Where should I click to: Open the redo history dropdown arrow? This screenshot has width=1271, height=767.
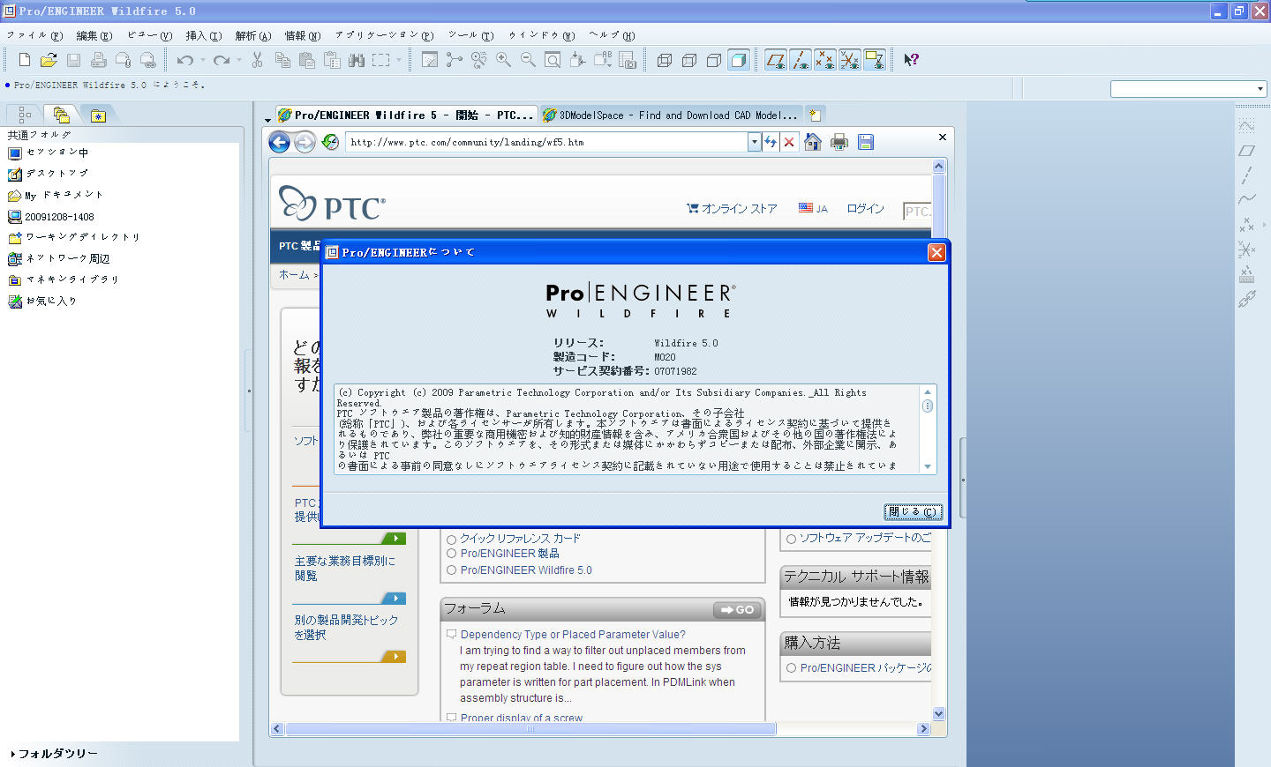(x=238, y=60)
